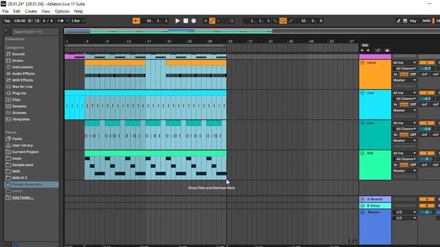Image resolution: width=440 pixels, height=247 pixels.
Task: Toggle Automation Arm button
Action: [x=212, y=21]
